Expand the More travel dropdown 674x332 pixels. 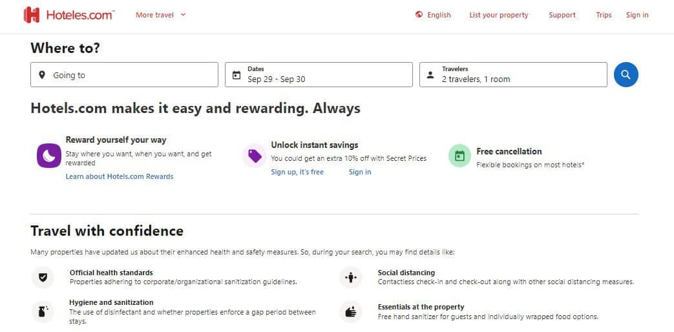[161, 15]
